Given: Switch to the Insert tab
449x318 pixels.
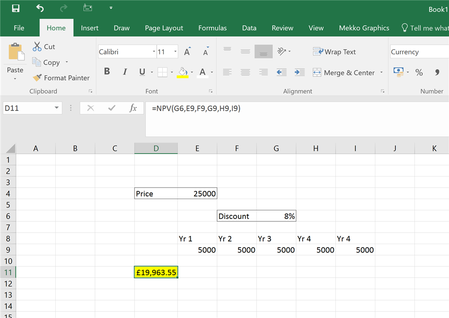Looking at the screenshot, I should tap(89, 28).
